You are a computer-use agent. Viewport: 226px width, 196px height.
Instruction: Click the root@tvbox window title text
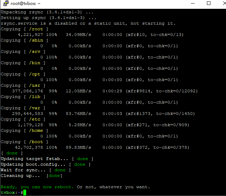26,4
